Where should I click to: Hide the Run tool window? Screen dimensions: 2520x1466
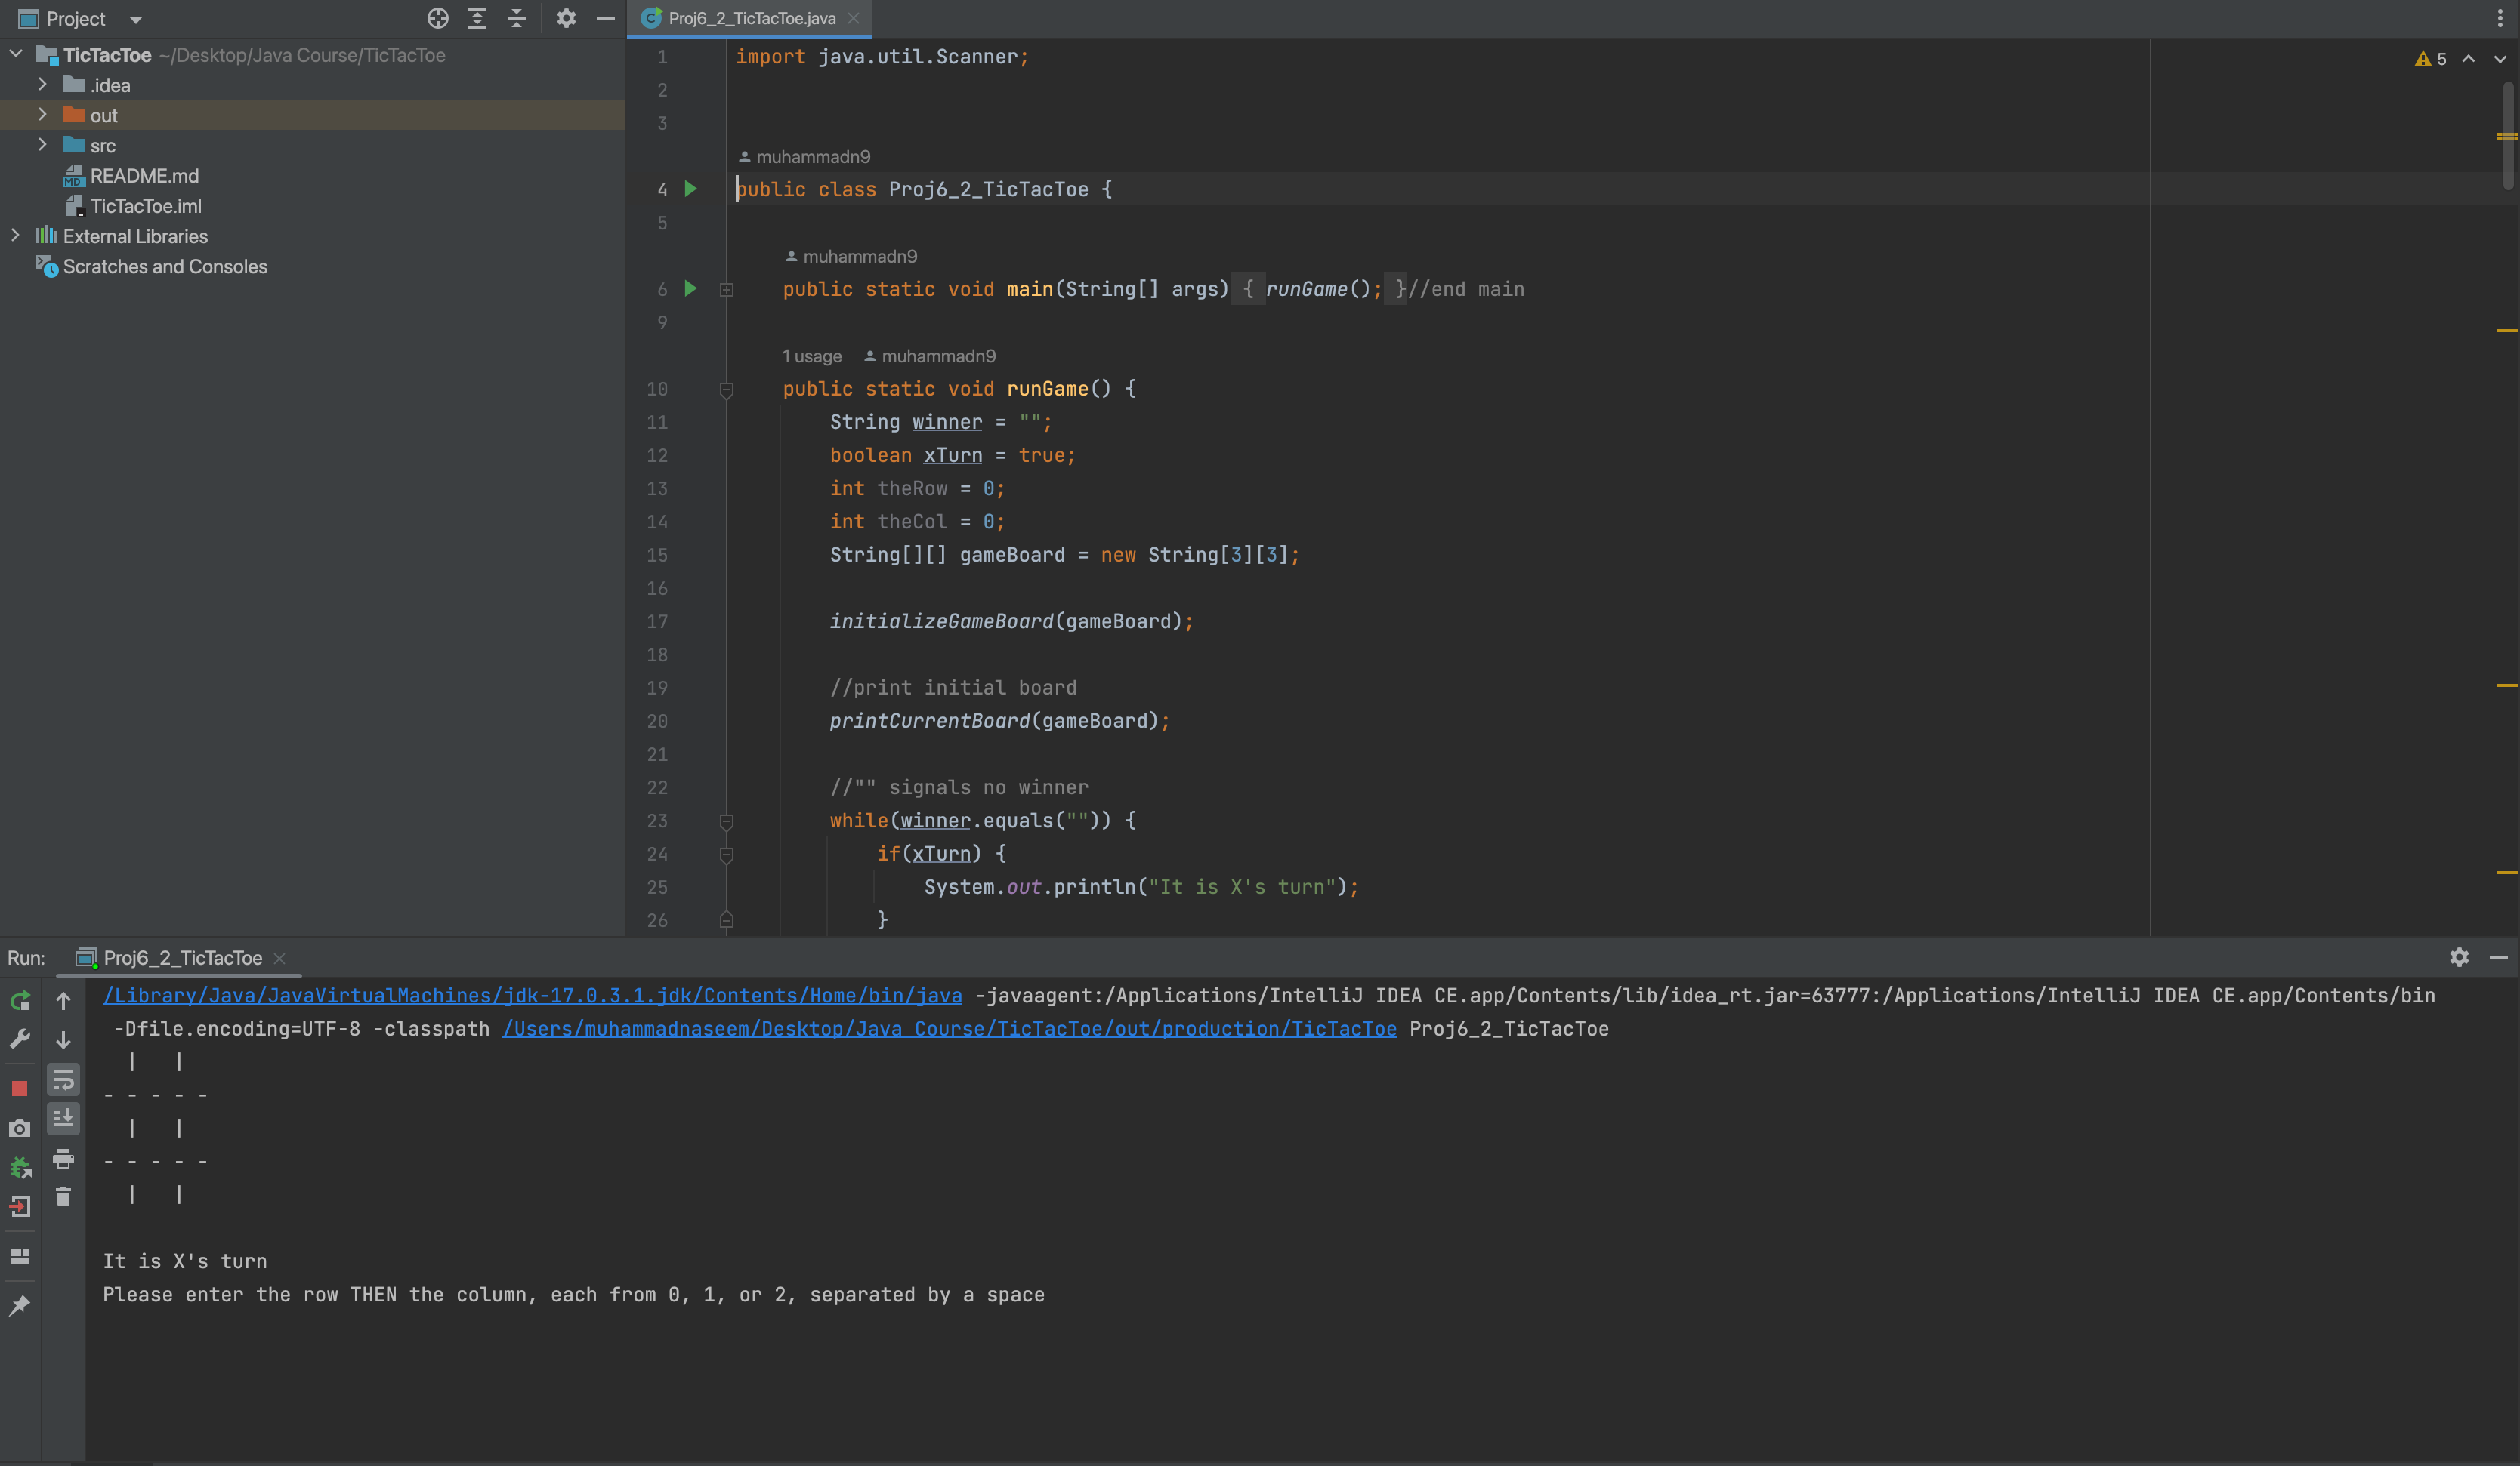pos(2498,957)
